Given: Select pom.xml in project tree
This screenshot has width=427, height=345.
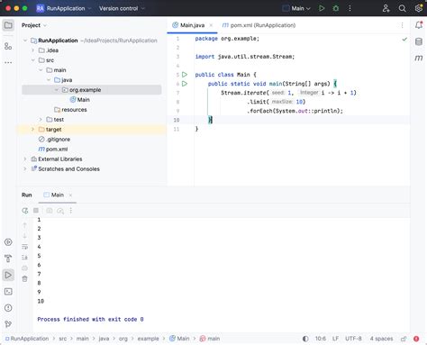Looking at the screenshot, I should 53,150.
